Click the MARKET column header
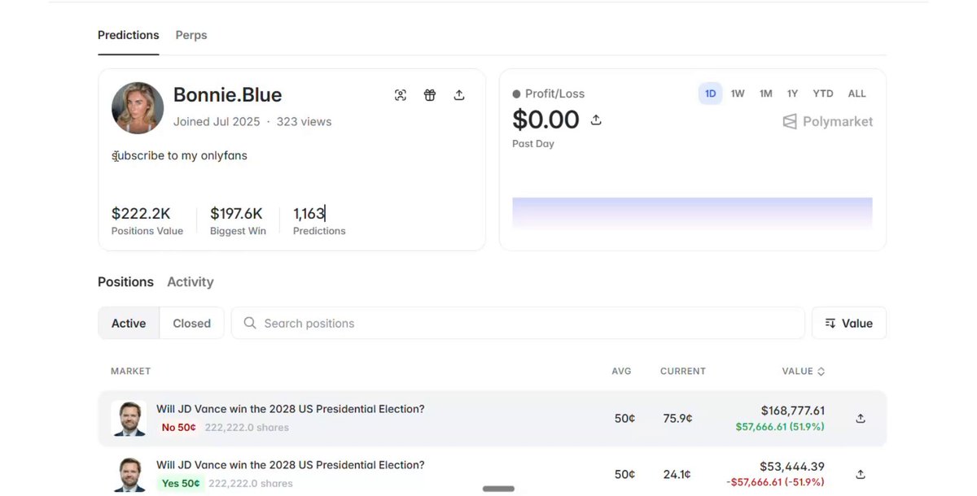Screen dimensions: 977x496 pyautogui.click(x=131, y=372)
